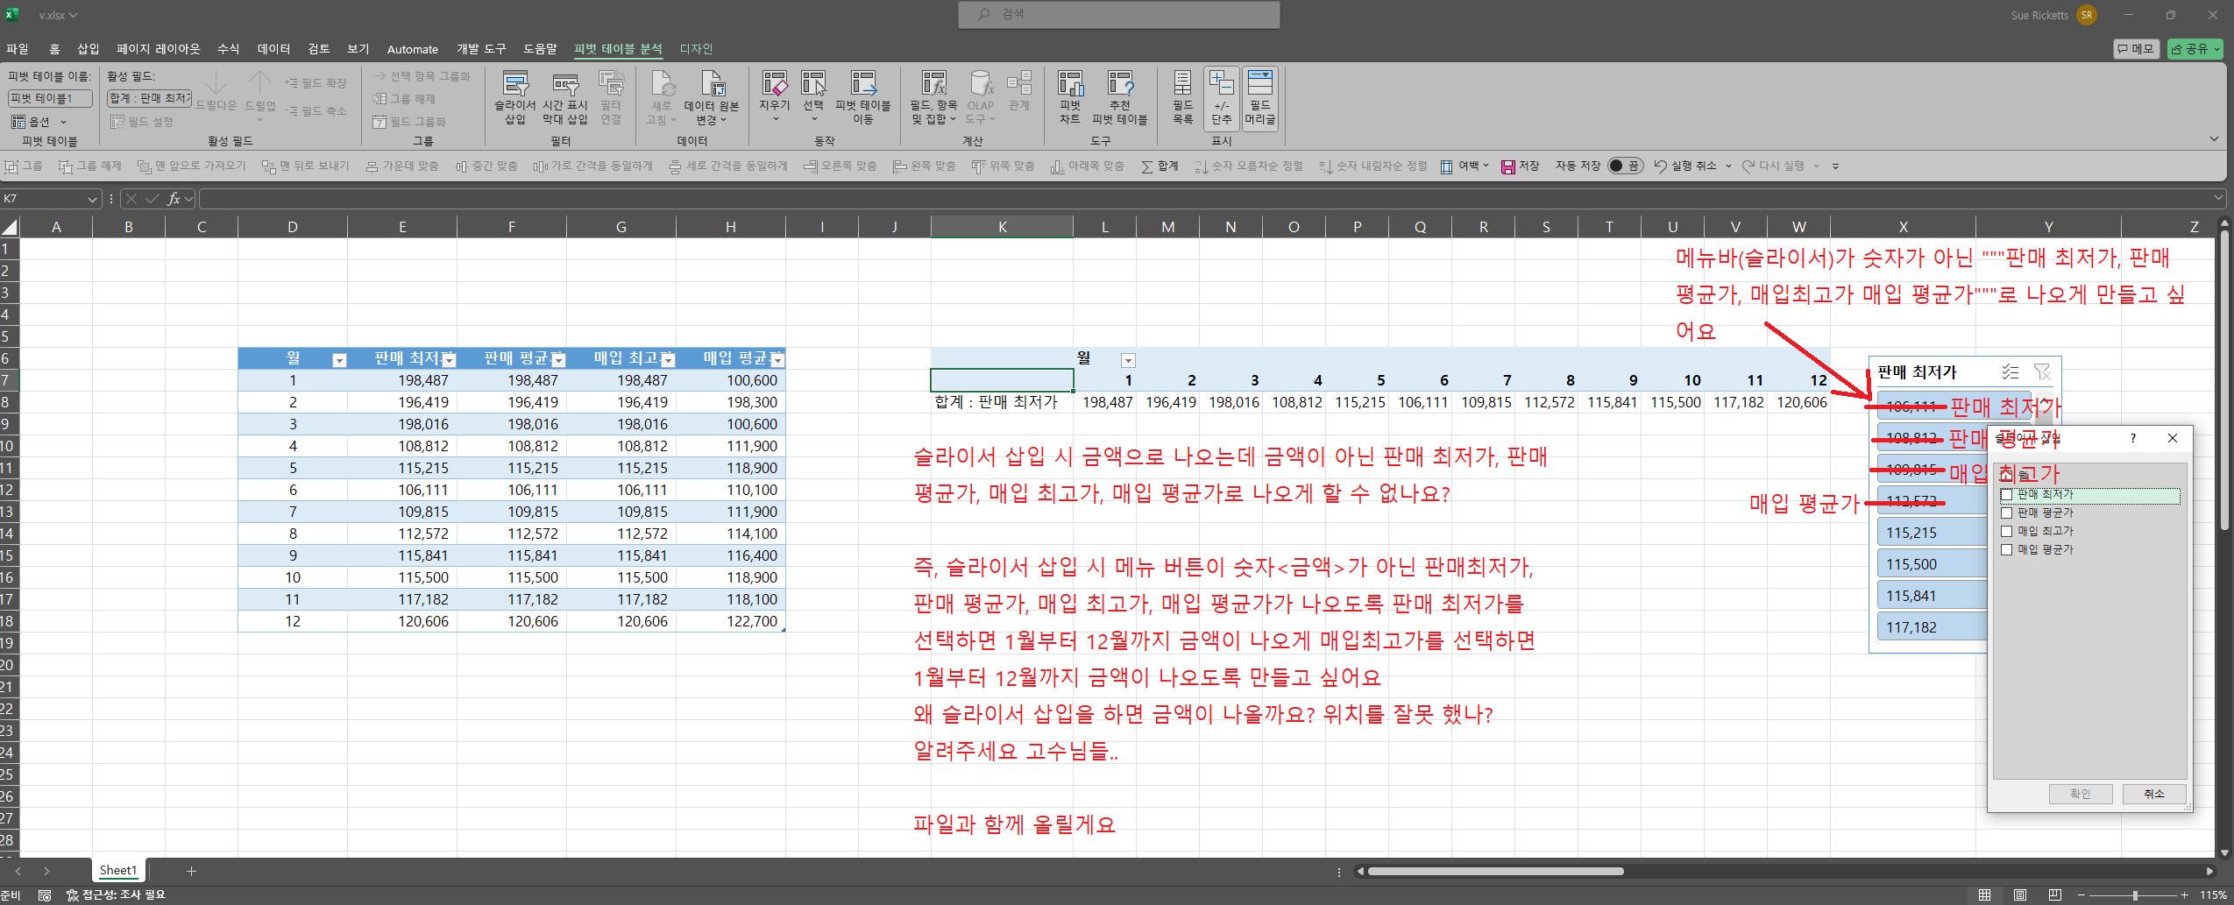Select column K header

[x=1002, y=227]
